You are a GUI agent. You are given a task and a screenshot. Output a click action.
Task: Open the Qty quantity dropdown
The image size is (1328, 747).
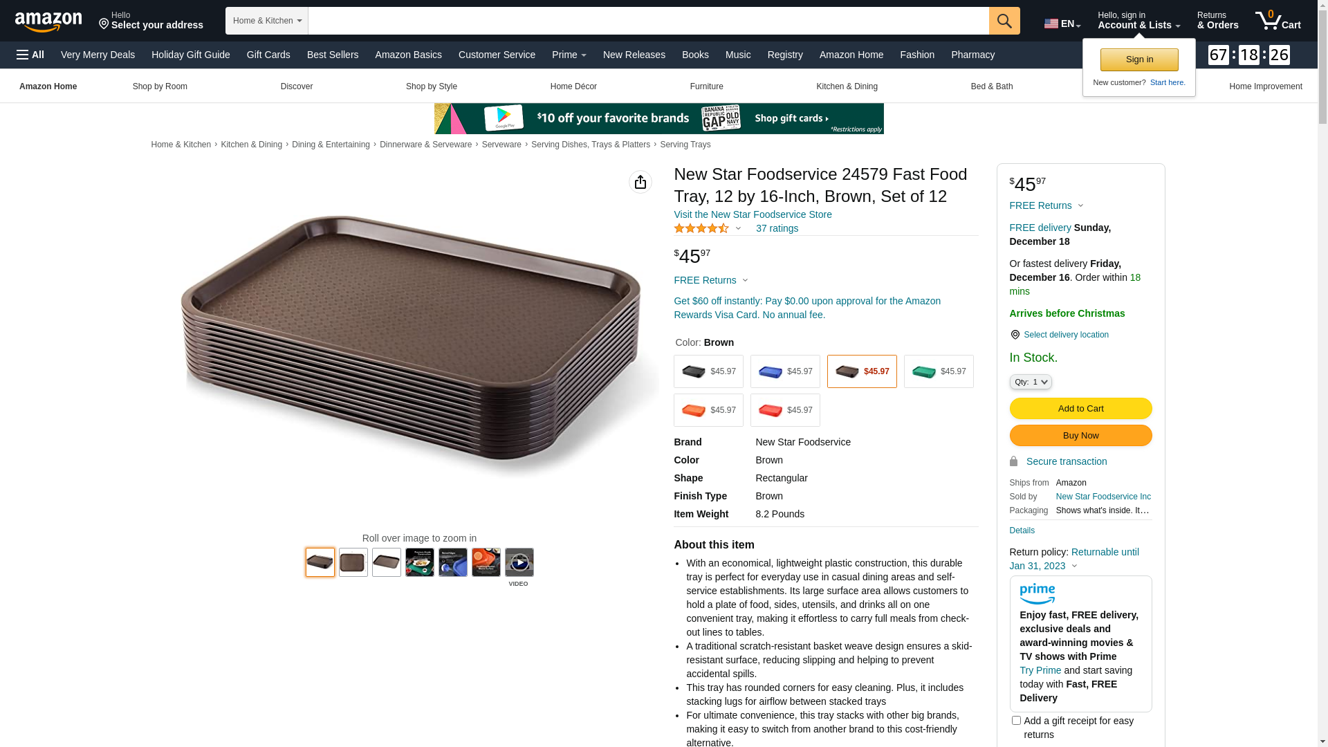1031,382
